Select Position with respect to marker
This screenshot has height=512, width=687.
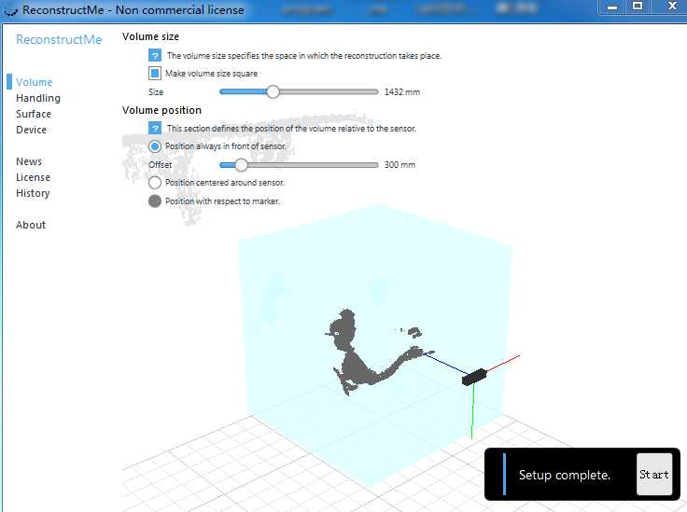tap(155, 201)
